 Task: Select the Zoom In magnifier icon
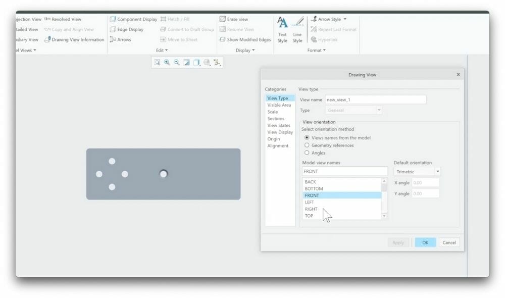[x=166, y=62]
